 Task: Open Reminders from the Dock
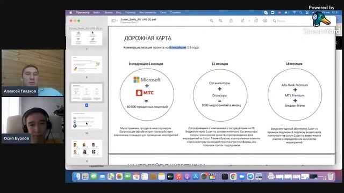[x=145, y=176]
